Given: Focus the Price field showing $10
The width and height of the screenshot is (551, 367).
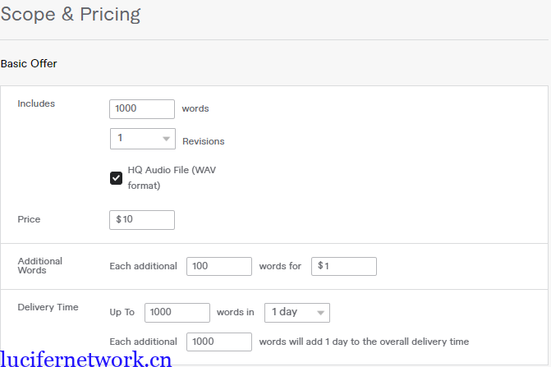Looking at the screenshot, I should [x=141, y=220].
